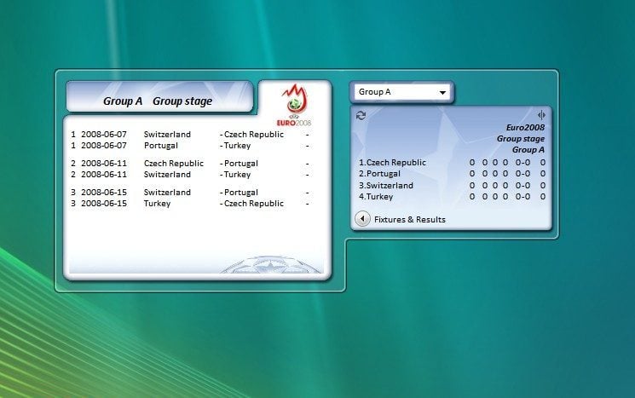The width and height of the screenshot is (635, 398).
Task: Select 4.Turkey in the standings
Action: tap(376, 196)
